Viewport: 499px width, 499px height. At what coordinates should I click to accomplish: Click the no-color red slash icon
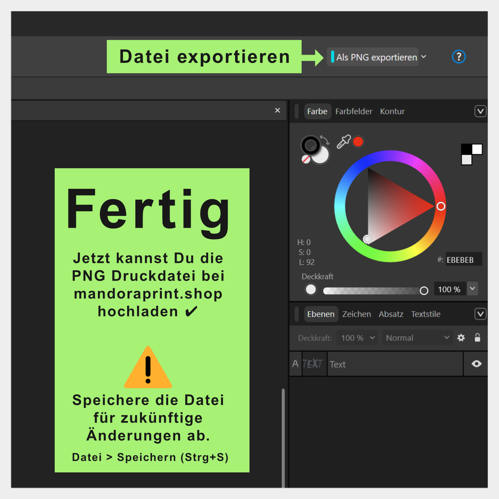click(x=306, y=159)
